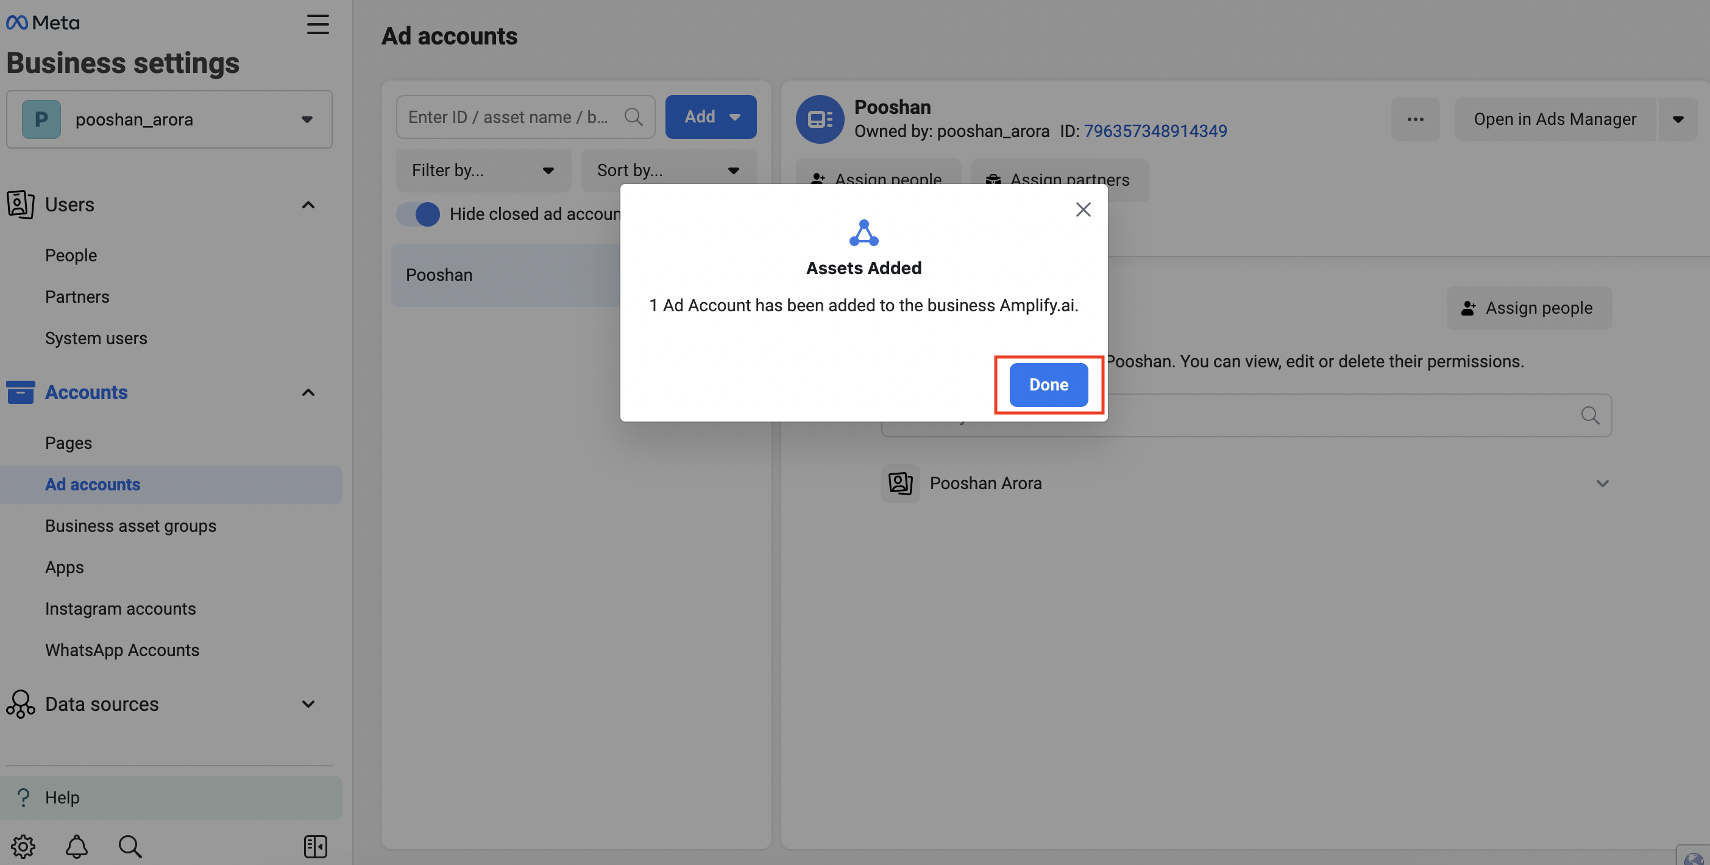Collapse sidebar with panel toggle icon
This screenshot has width=1710, height=865.
[315, 847]
